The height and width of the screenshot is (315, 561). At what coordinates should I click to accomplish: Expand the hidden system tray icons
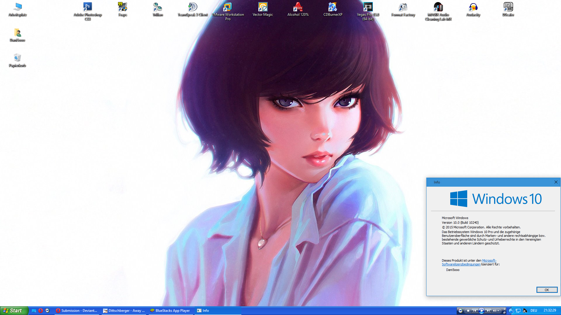(511, 311)
